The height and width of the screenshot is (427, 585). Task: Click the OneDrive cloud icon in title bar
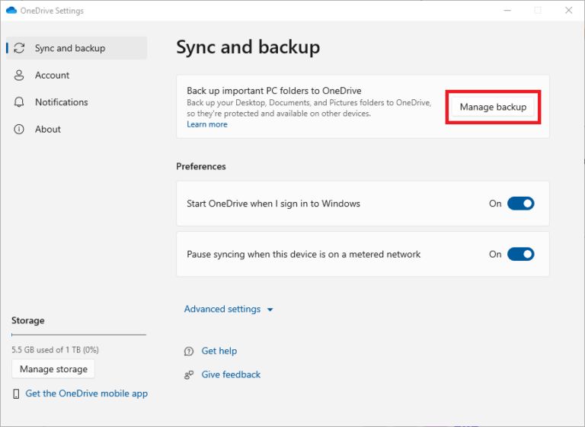11,11
